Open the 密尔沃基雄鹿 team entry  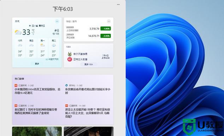(x=80, y=54)
